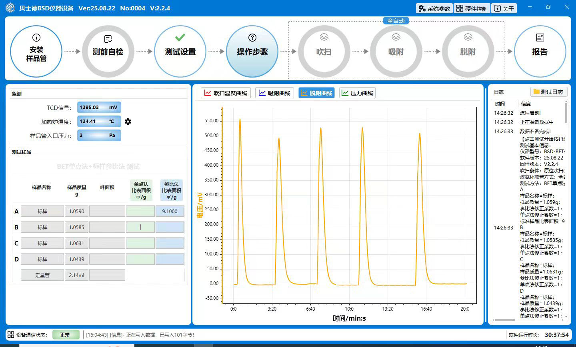Open the 关于 about info dialog
Screen dimensions: 576x347
504,8
